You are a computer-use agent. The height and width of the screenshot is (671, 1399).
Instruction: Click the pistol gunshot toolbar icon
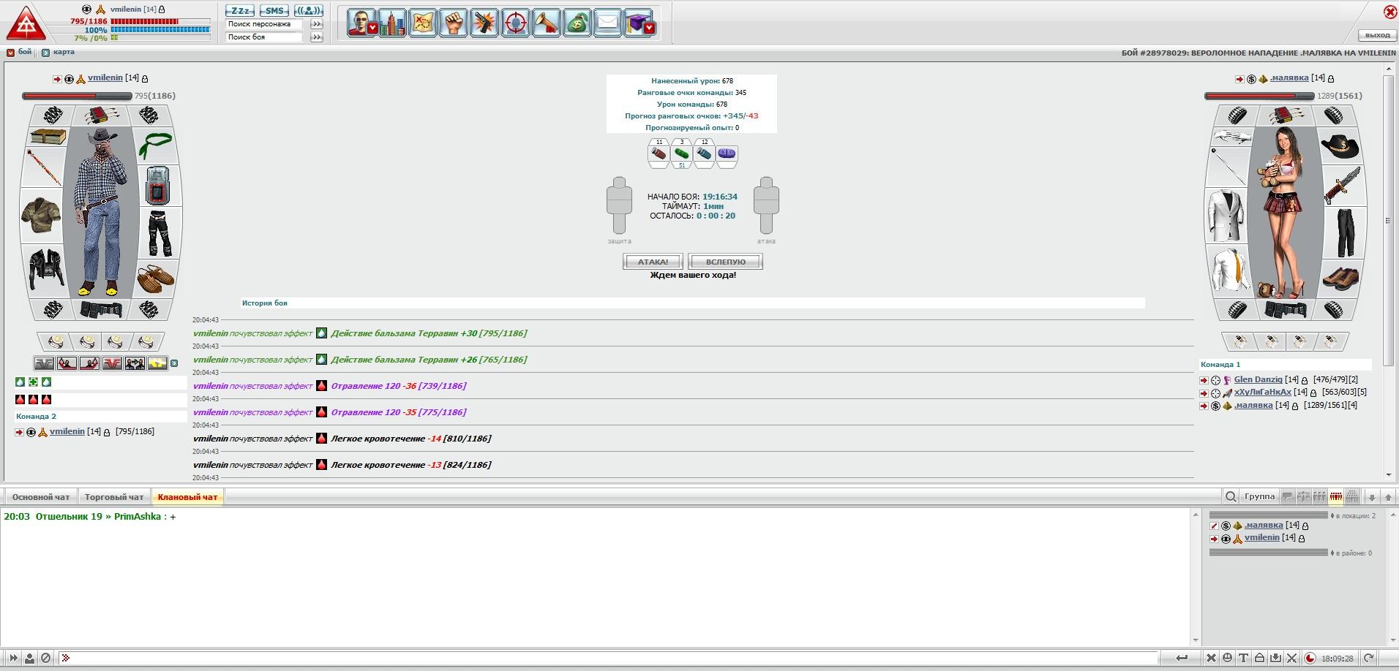coord(484,23)
